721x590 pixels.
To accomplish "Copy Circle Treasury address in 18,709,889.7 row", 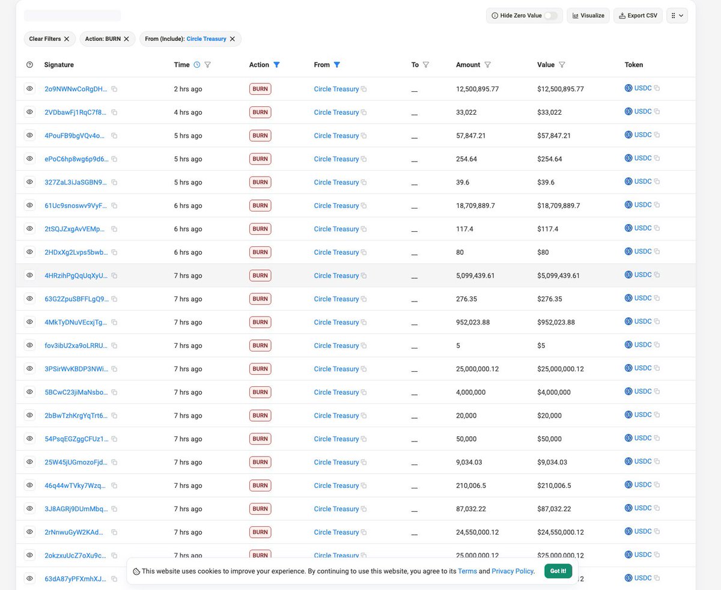I will 364,205.
